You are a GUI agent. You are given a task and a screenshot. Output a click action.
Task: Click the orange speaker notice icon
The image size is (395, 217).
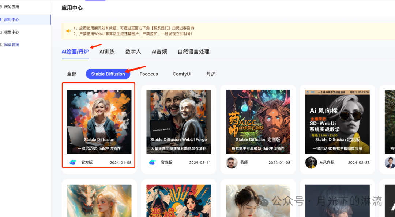click(68, 31)
